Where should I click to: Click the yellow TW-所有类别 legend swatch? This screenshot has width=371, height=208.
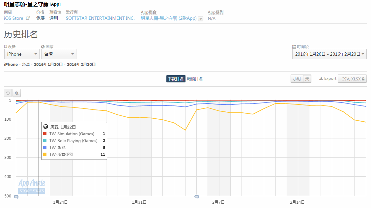pyautogui.click(x=45, y=154)
